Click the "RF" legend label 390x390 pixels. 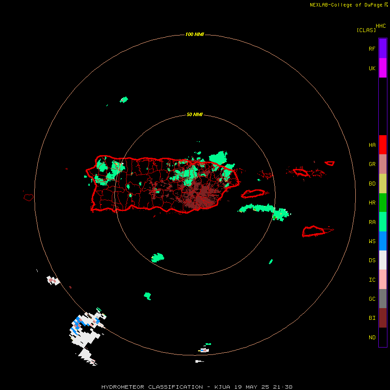[372, 49]
